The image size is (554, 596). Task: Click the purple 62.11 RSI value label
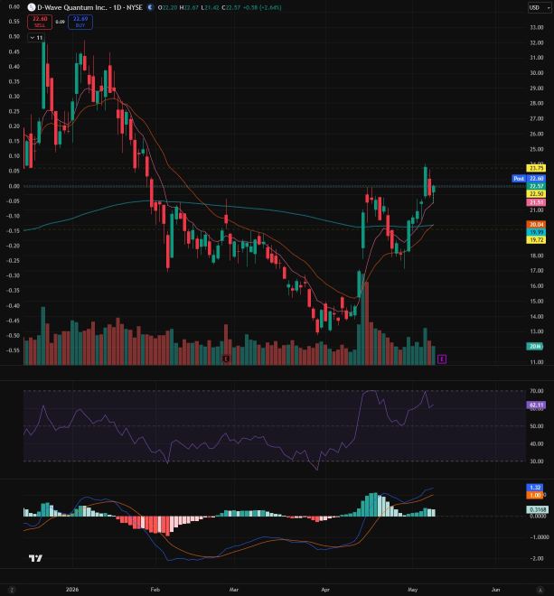tap(536, 405)
